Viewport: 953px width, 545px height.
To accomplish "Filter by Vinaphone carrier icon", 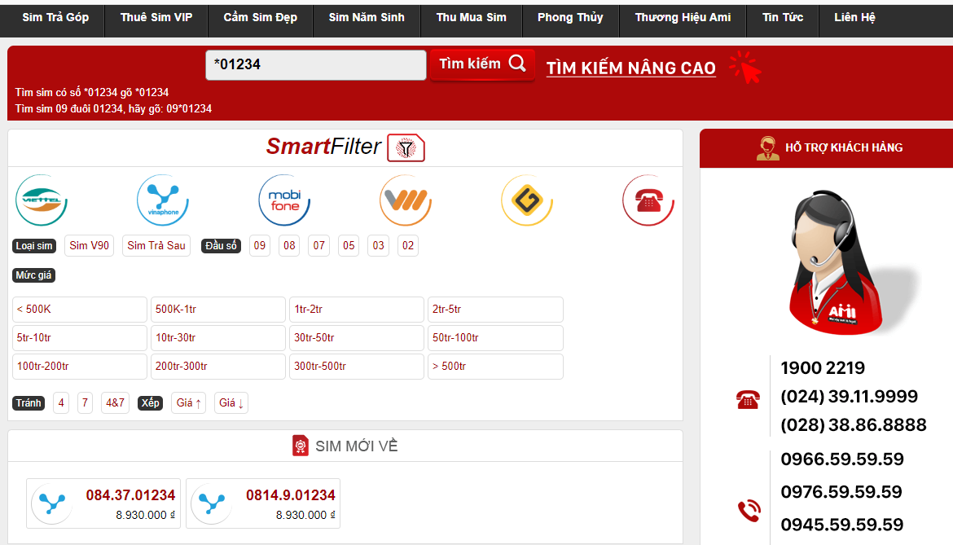I will tap(163, 200).
